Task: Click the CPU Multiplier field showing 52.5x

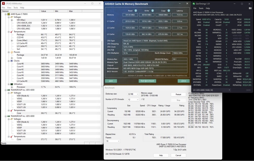Action: 130,53
